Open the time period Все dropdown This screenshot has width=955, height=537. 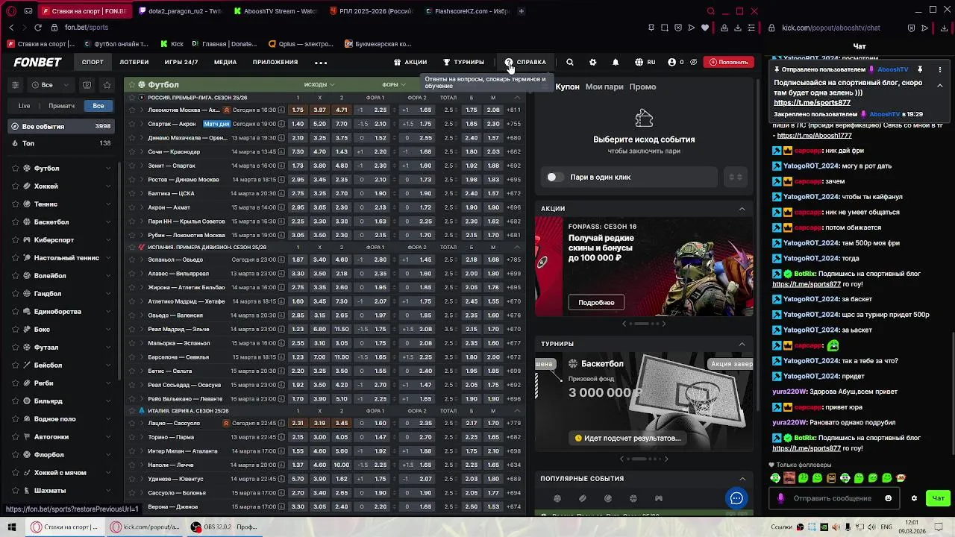[x=51, y=85]
